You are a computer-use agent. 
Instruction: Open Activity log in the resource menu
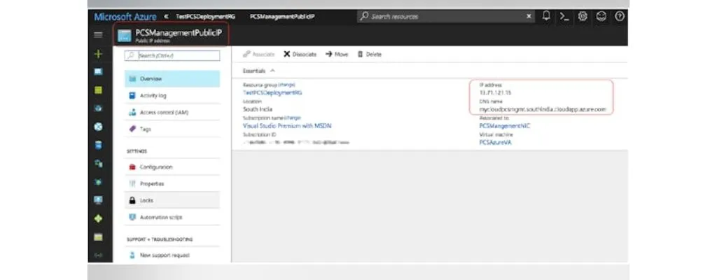pyautogui.click(x=172, y=96)
